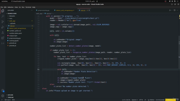Open the Go menu
Viewport: 180px width, 101px height.
click(x=20, y=7)
